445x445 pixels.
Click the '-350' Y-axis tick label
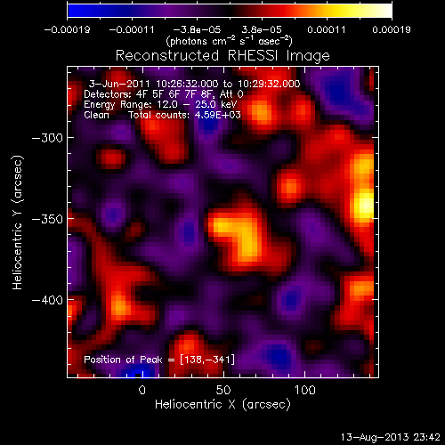[x=47, y=219]
